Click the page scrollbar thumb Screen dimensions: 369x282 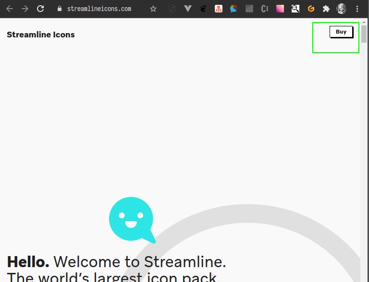364,34
